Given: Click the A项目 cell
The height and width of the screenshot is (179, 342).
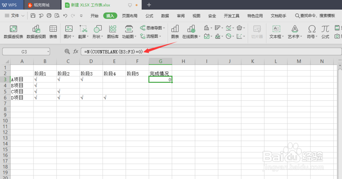Looking at the screenshot, I should tap(22, 79).
